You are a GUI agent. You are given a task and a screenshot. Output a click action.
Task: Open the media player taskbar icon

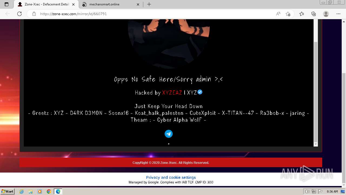(40, 191)
